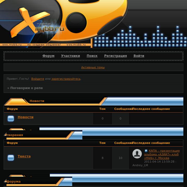Viewport: 187px width, 187px height.
Task: Go to the Поиск search page
Action: click(x=92, y=56)
